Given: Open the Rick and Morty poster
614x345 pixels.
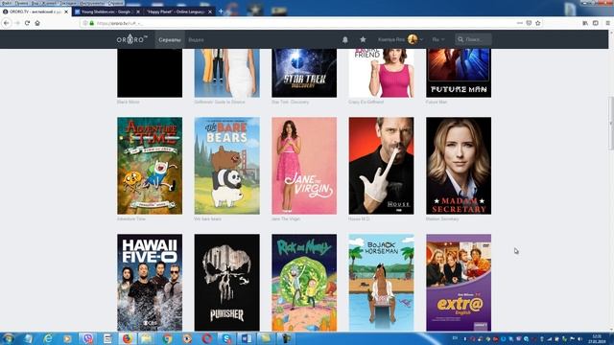Looking at the screenshot, I should coord(304,283).
